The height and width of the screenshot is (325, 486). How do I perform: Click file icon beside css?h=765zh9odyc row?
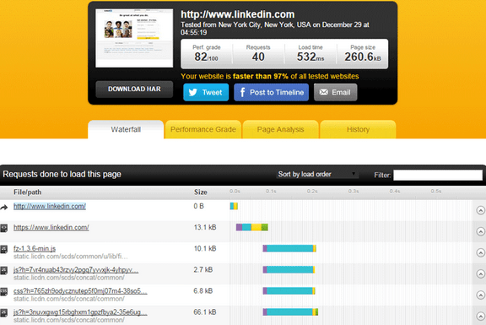(x=3, y=292)
